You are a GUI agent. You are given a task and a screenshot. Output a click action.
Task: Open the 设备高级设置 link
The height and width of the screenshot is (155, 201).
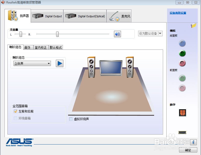coord(178,12)
